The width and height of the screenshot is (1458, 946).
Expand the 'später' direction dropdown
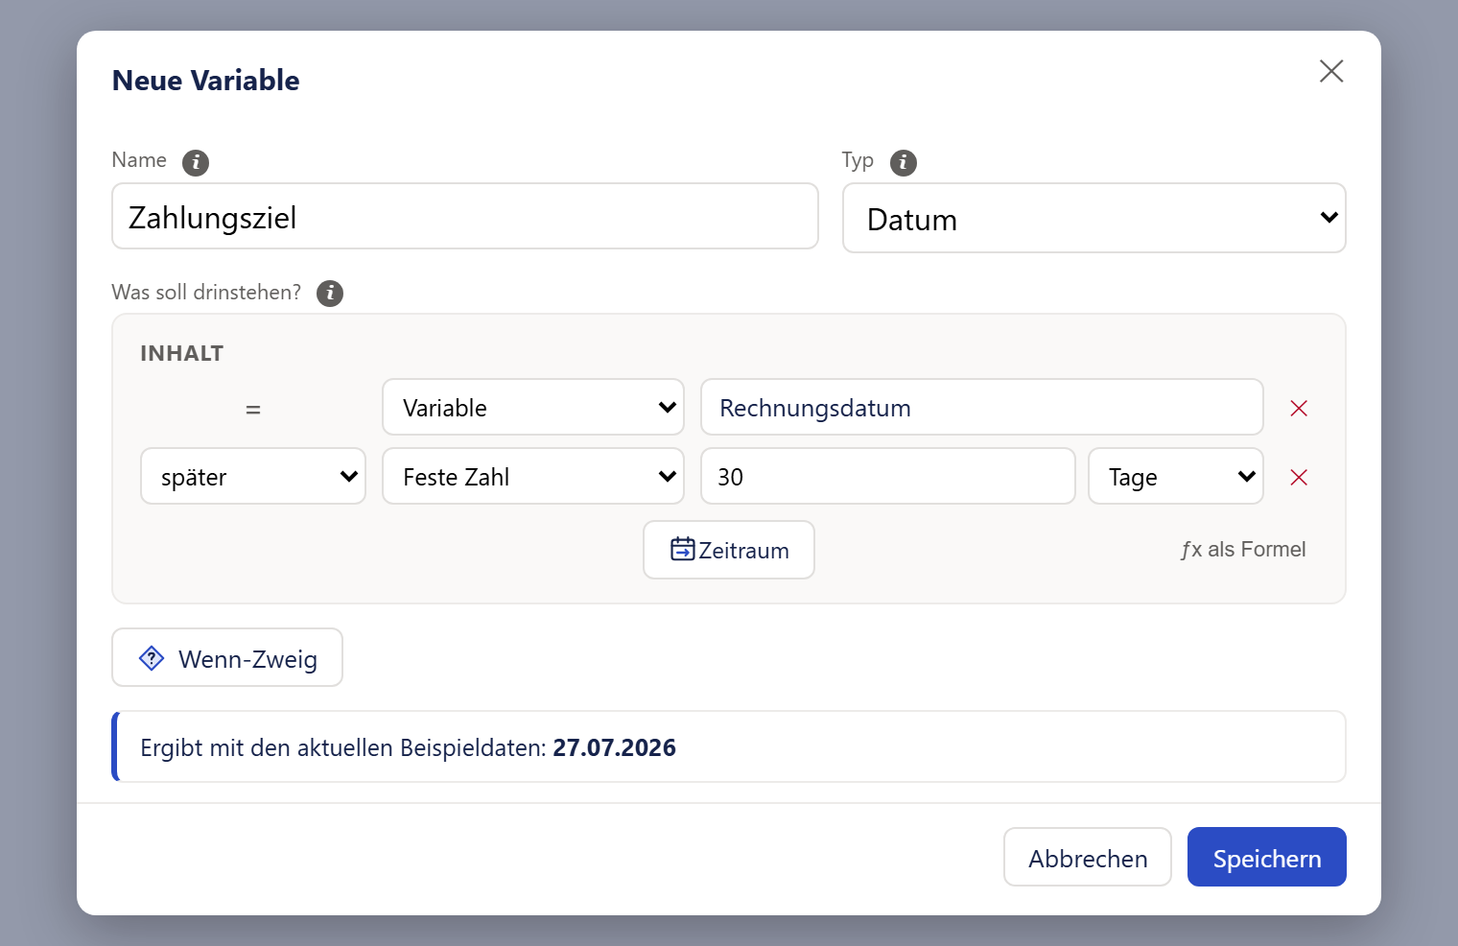click(253, 476)
